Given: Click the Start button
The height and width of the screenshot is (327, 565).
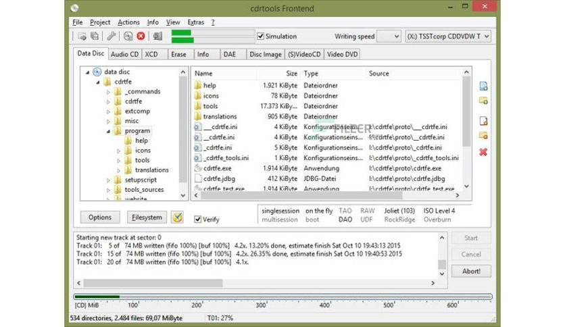Looking at the screenshot, I should (x=471, y=238).
